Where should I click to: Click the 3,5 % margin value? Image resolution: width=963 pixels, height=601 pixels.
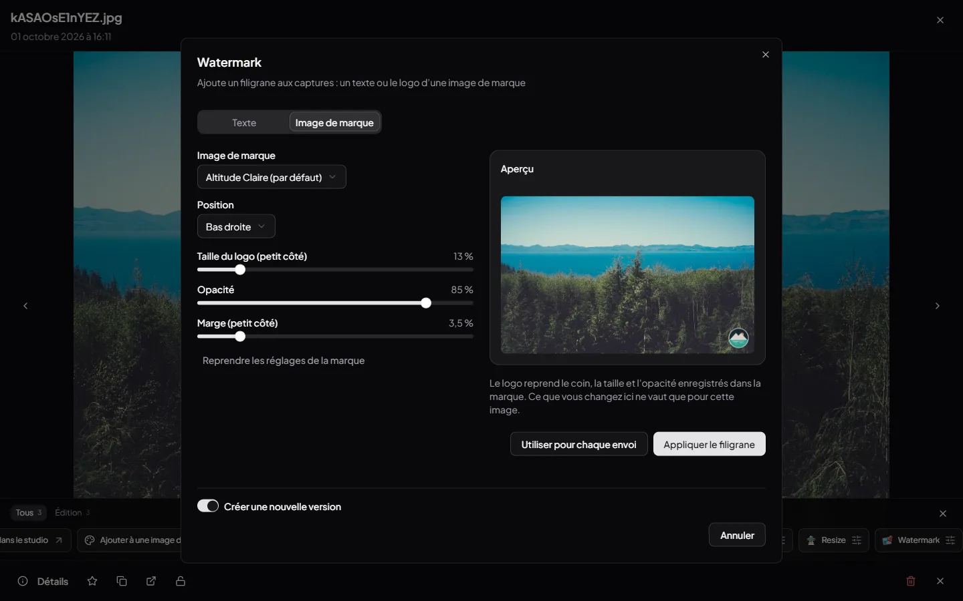click(x=461, y=323)
